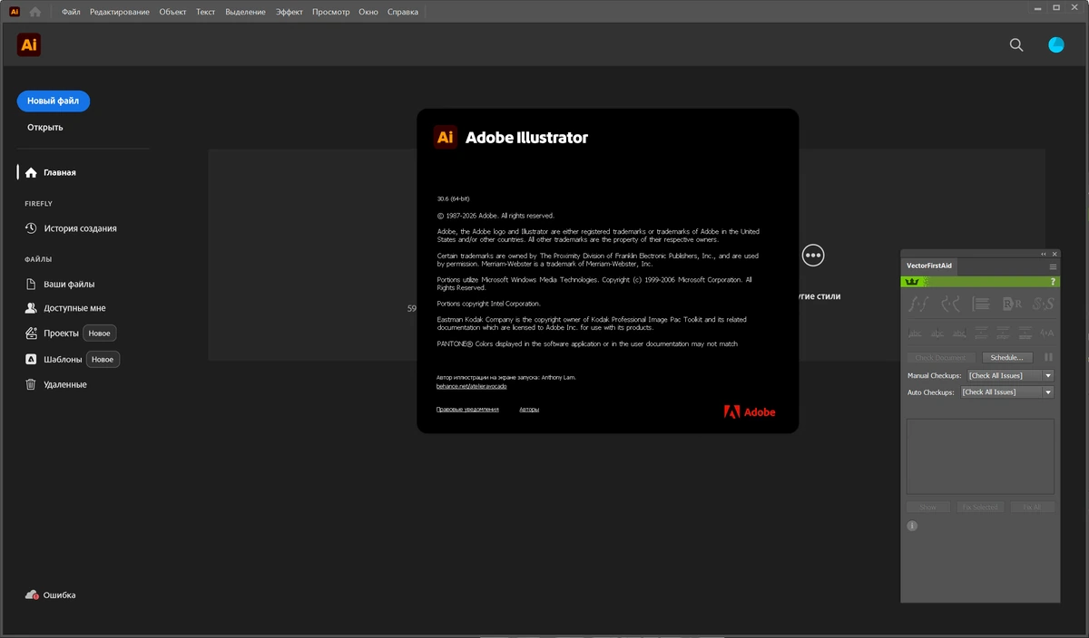Click the home icon in the top bar
This screenshot has height=638, width=1089.
[x=34, y=12]
